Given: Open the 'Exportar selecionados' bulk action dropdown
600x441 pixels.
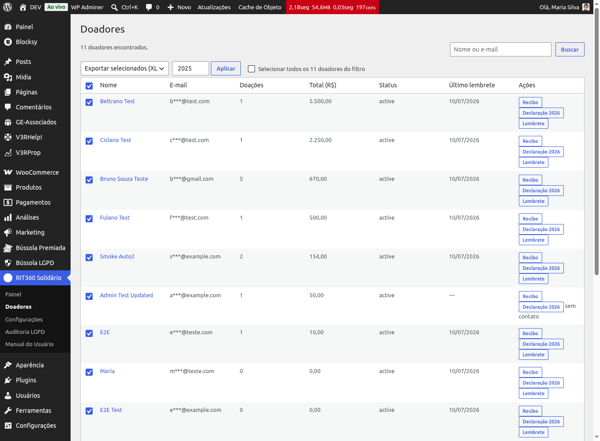Looking at the screenshot, I should click(125, 68).
